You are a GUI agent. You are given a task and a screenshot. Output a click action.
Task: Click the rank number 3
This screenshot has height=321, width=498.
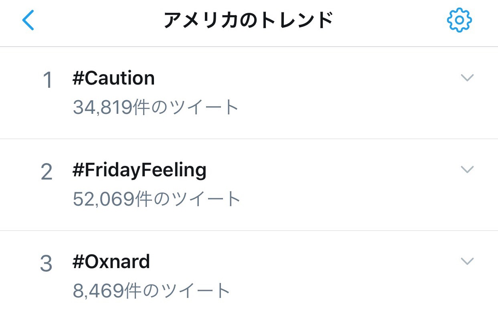pyautogui.click(x=47, y=264)
